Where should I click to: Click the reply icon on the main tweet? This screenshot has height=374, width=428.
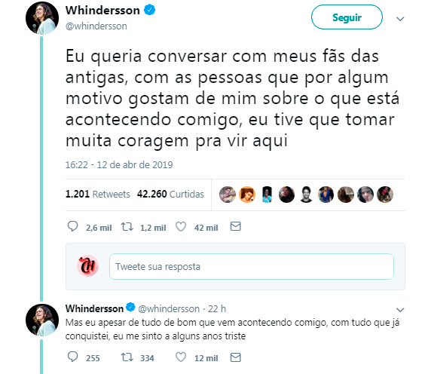tap(72, 226)
